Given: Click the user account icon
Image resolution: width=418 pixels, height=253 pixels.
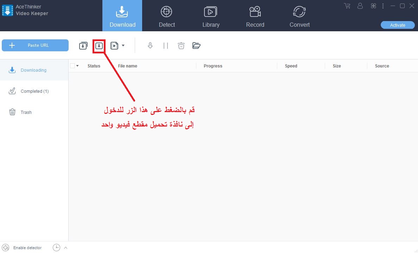Looking at the screenshot, I should tap(360, 6).
